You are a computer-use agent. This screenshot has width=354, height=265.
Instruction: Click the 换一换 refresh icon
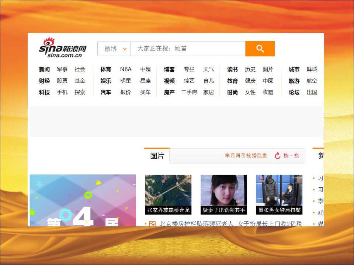tap(278, 156)
